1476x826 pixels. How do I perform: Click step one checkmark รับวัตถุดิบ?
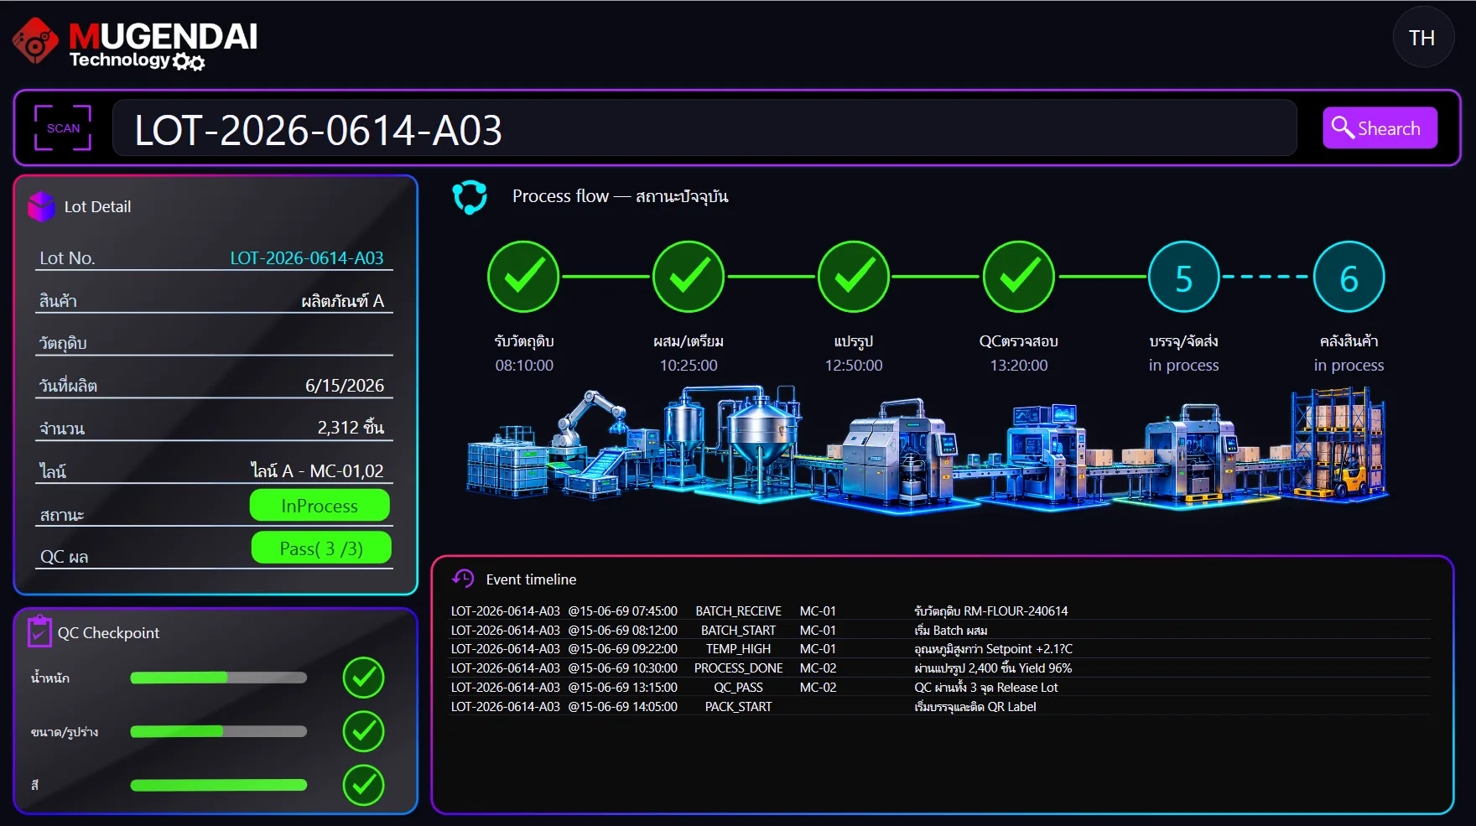click(523, 277)
